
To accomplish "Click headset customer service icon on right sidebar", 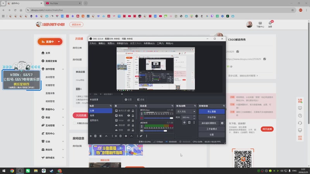I will click(300, 123).
